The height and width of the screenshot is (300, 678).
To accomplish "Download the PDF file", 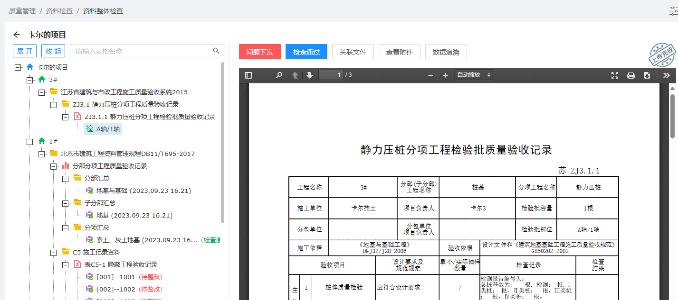I will 647,75.
